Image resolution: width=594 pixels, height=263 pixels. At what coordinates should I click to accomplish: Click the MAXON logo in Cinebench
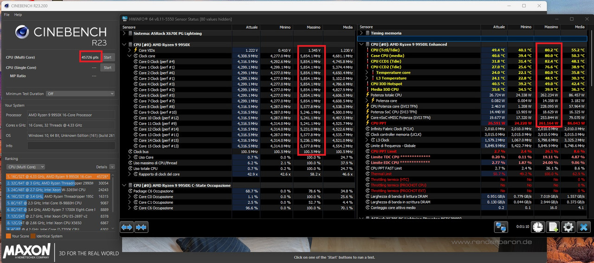[x=27, y=251]
